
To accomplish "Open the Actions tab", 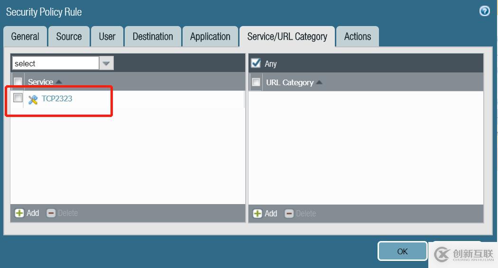I will 357,36.
